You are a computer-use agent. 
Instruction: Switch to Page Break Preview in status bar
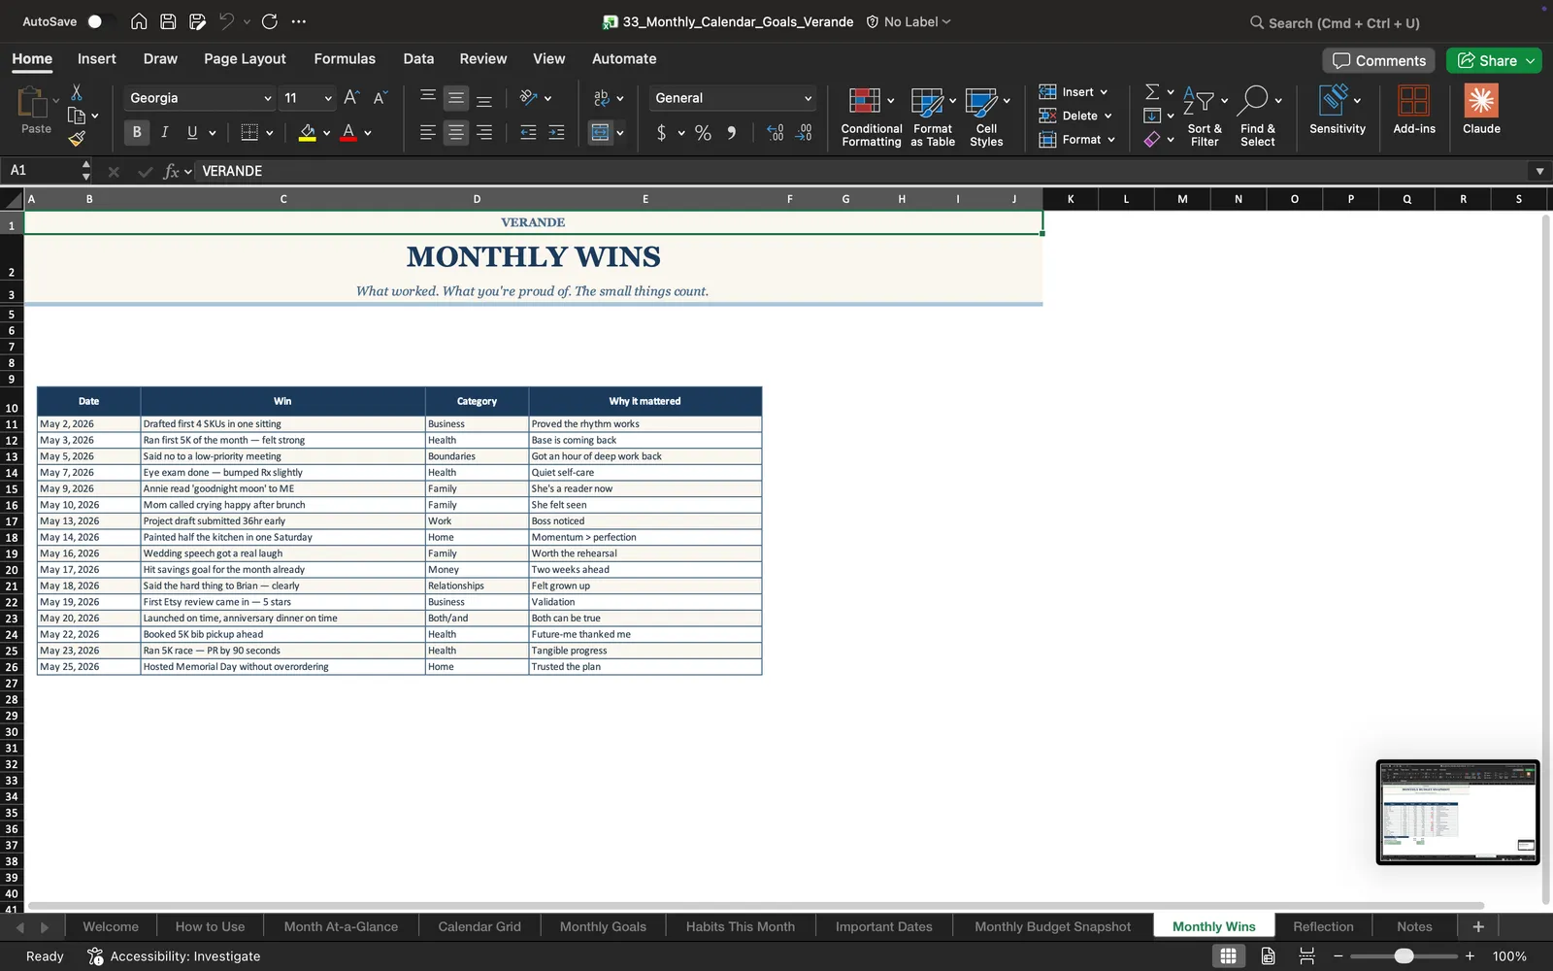tap(1306, 955)
